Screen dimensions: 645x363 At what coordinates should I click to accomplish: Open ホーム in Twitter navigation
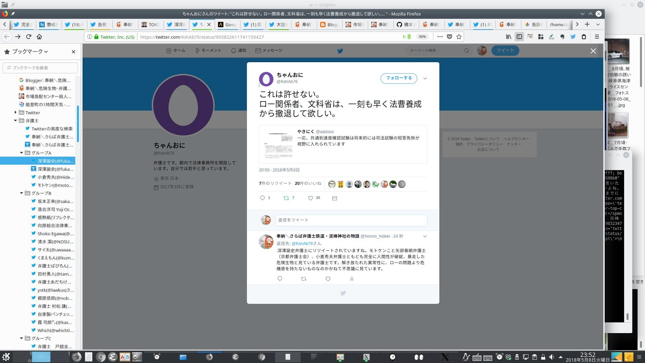point(176,51)
